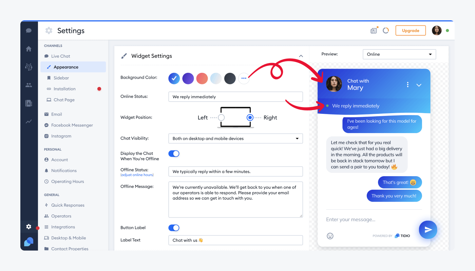Open the visitors people icon in sidebar

point(29,85)
